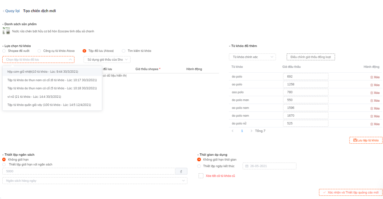The image size is (383, 199).
Task: Click the back arrow next to Quay lại
Action: click(4, 11)
